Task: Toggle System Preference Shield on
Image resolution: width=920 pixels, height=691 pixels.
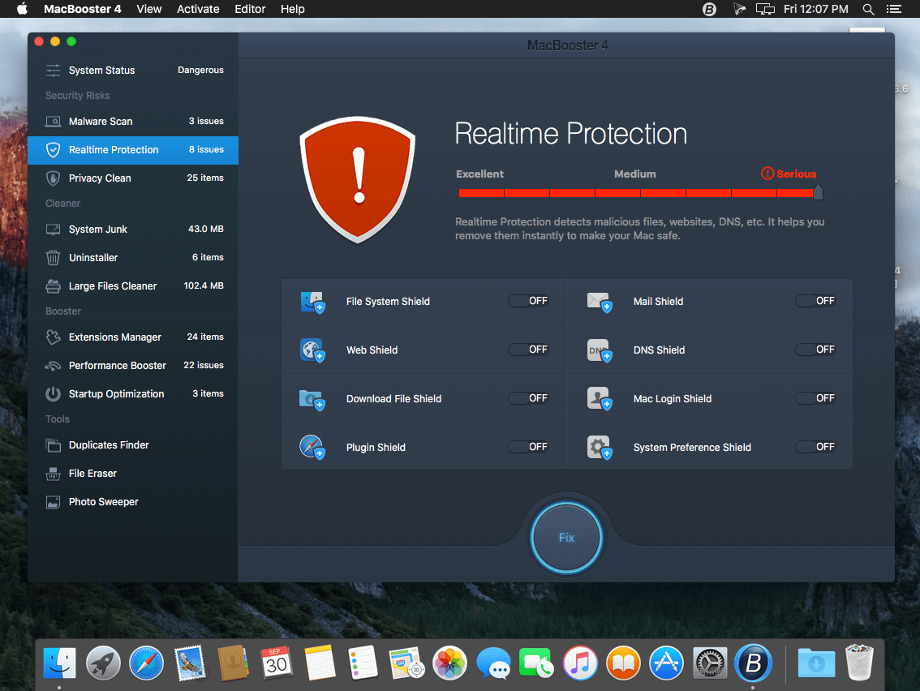Action: (815, 447)
